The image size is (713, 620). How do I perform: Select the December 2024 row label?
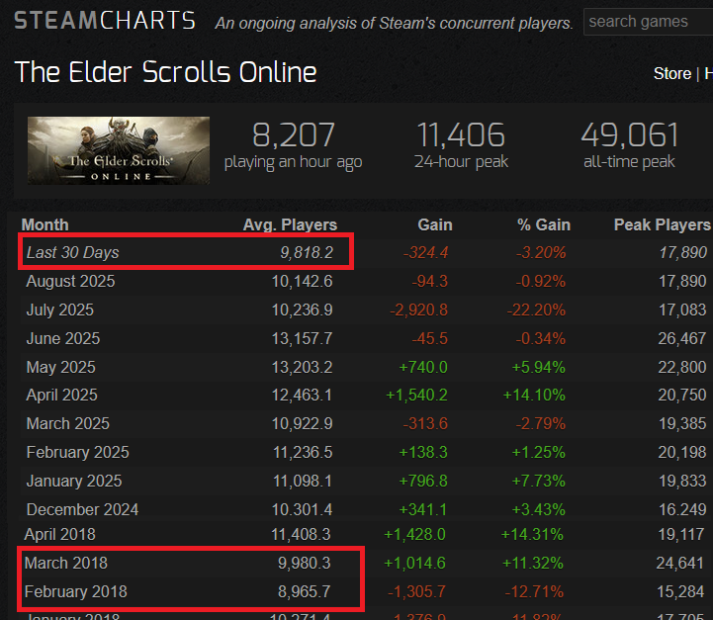(82, 509)
